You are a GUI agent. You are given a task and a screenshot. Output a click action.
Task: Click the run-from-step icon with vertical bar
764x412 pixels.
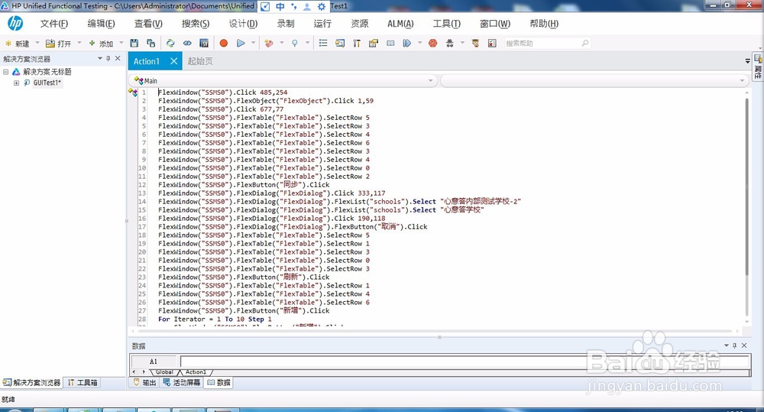(407, 44)
